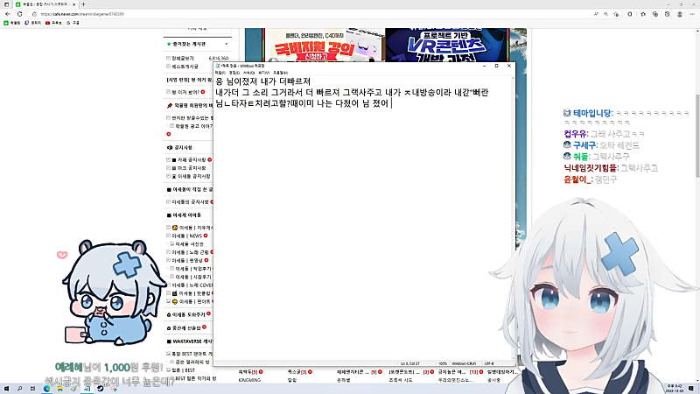Open the browser extensions icon
Screen dimensions: 700x394
coord(630,14)
